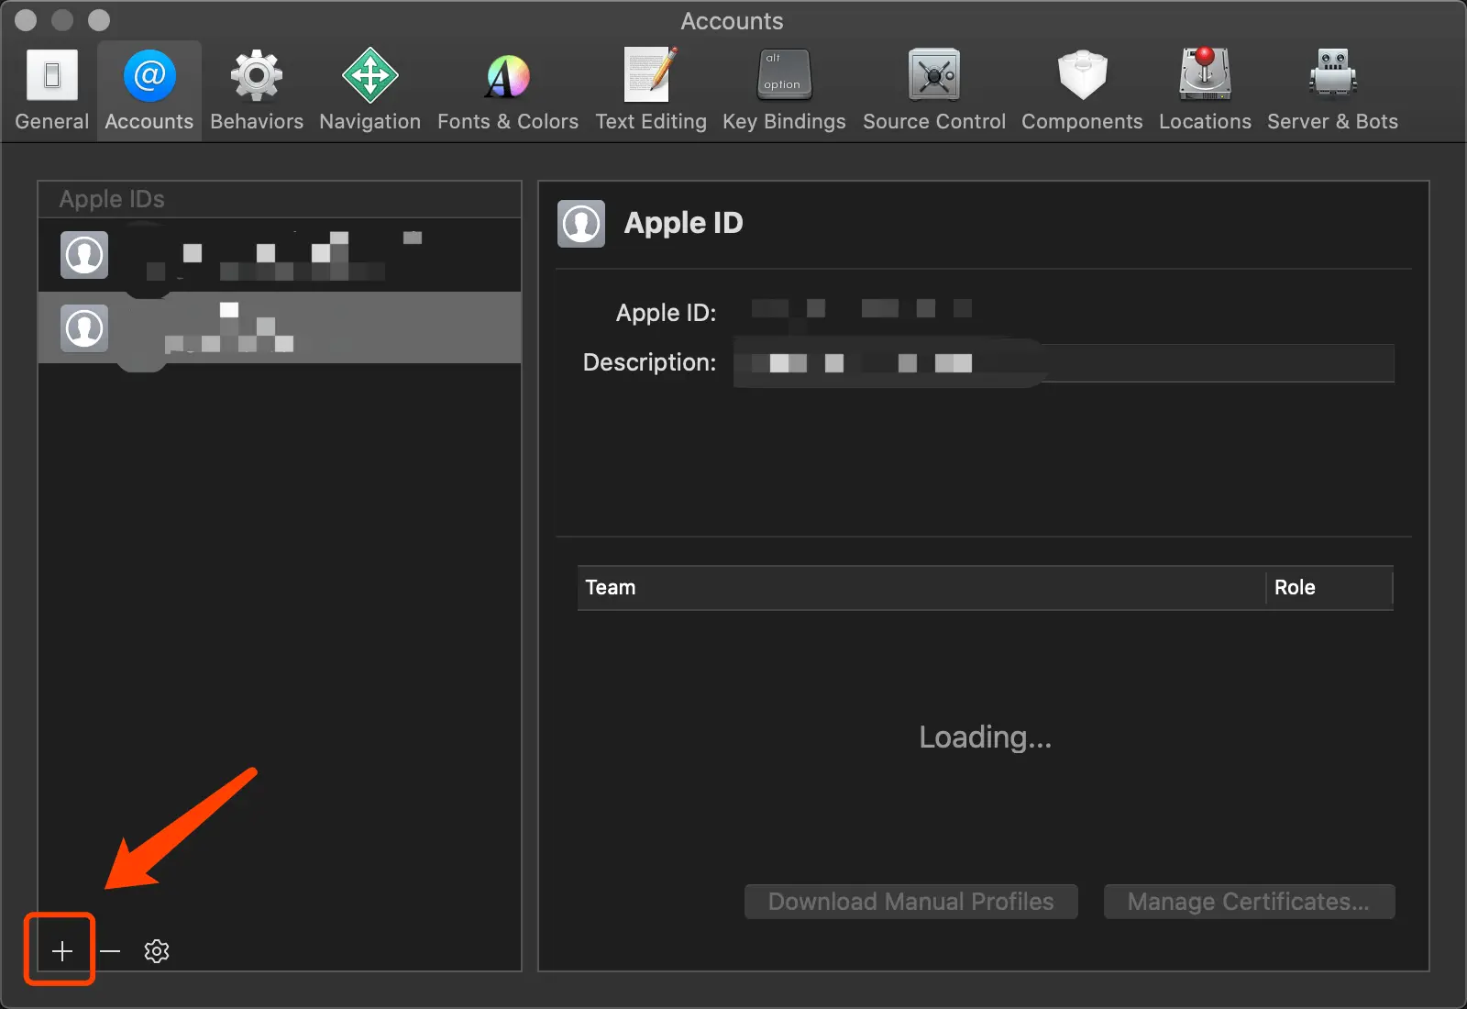Viewport: 1467px width, 1009px height.
Task: Click the Apple ID heading text
Action: coord(684,223)
